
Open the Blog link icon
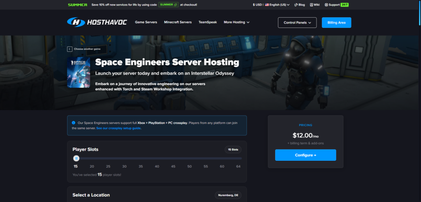296,5
